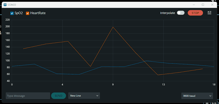Image resolution: width=219 pixels, height=104 pixels.
Task: Click the 100 y-axis label
Action: point(7,61)
